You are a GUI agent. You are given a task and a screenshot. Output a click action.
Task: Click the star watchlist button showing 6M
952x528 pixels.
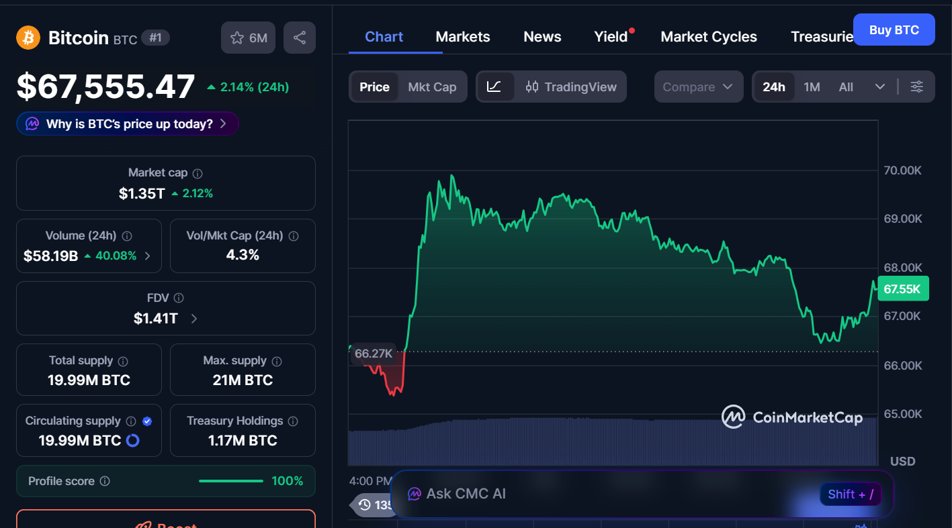pos(249,38)
